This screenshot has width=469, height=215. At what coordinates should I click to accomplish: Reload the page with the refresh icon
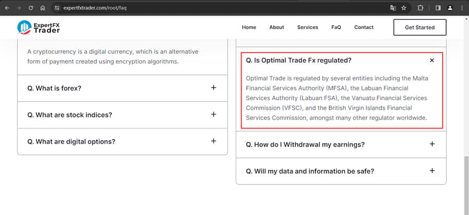point(30,8)
